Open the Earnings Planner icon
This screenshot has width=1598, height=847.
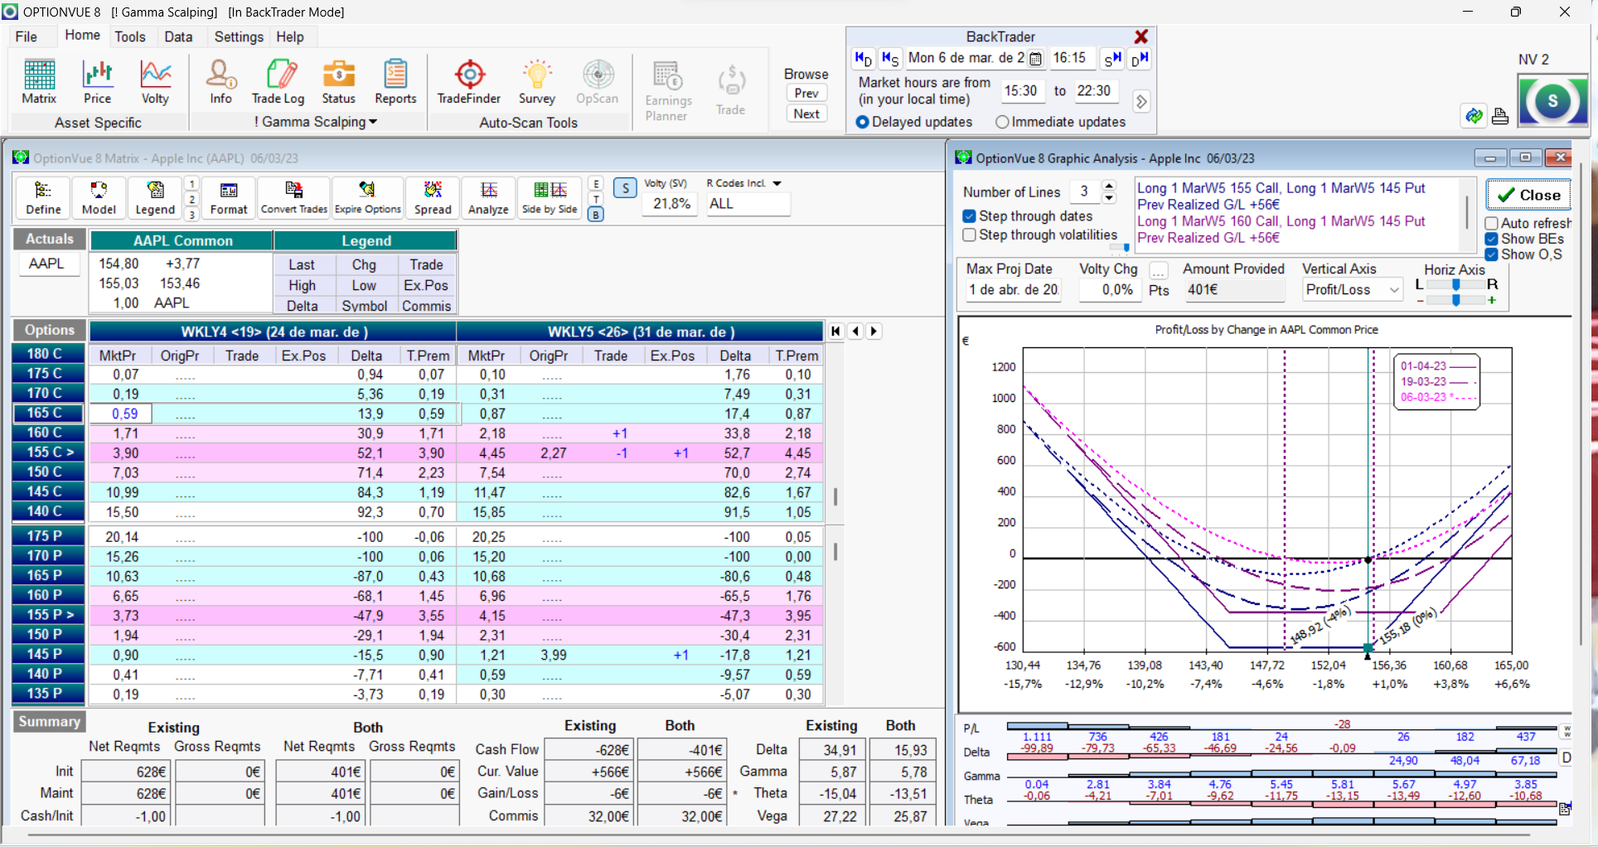click(x=668, y=91)
